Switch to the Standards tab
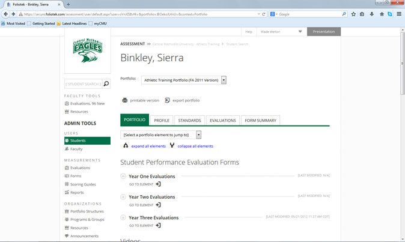 [190, 120]
